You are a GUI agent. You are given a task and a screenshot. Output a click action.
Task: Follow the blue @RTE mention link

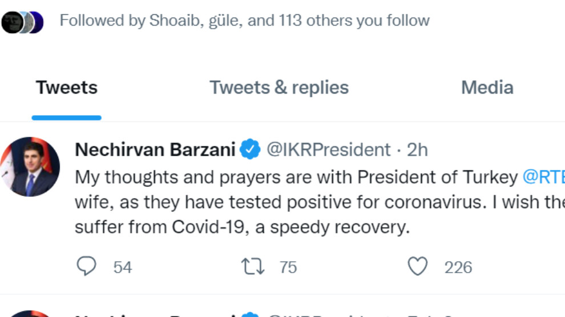click(543, 177)
